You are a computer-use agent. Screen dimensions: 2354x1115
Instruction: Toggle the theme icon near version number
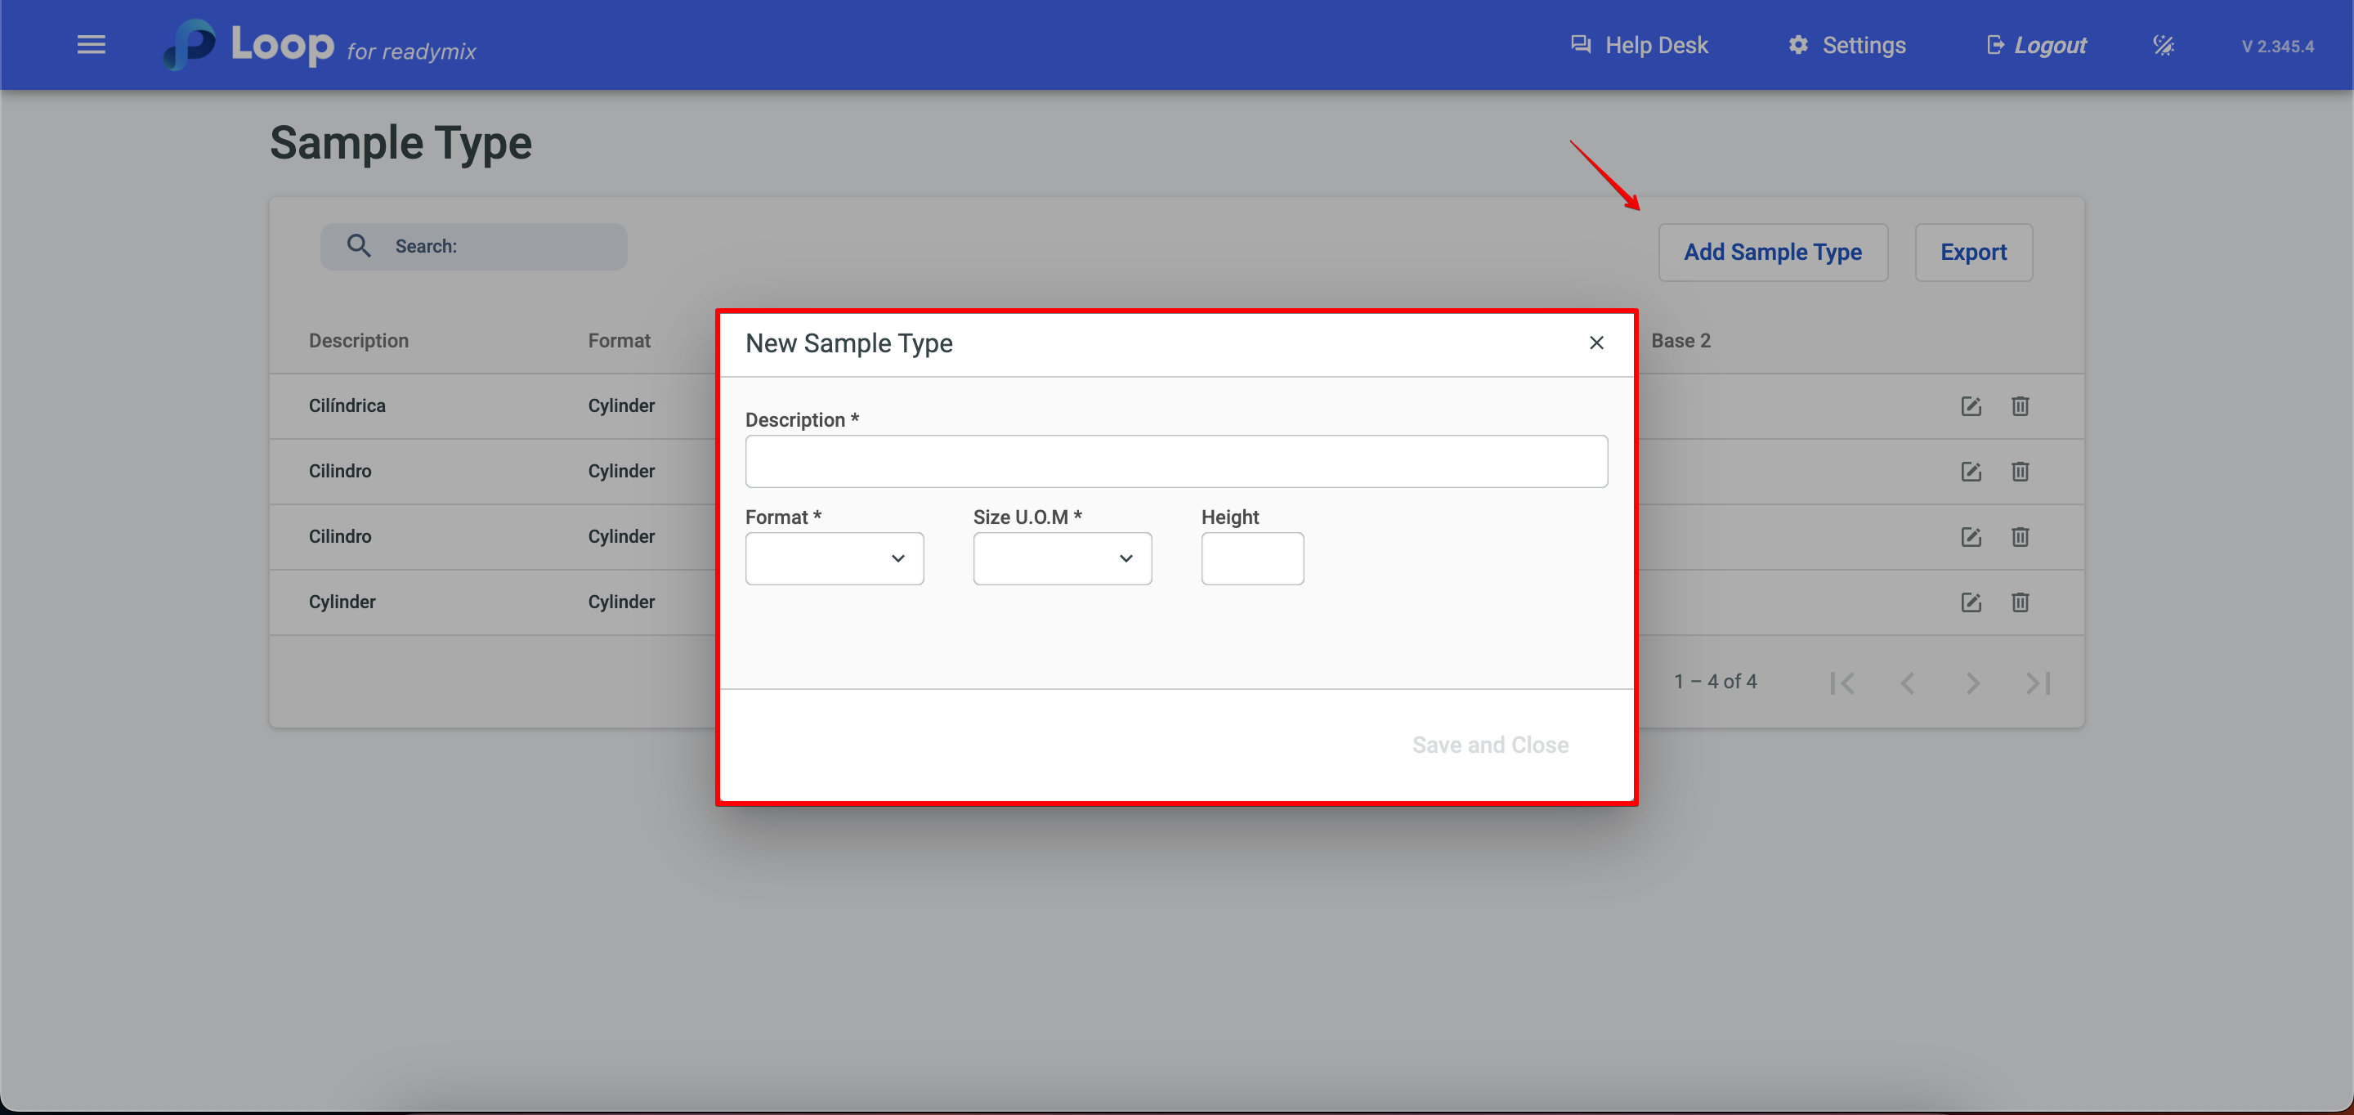(2163, 45)
